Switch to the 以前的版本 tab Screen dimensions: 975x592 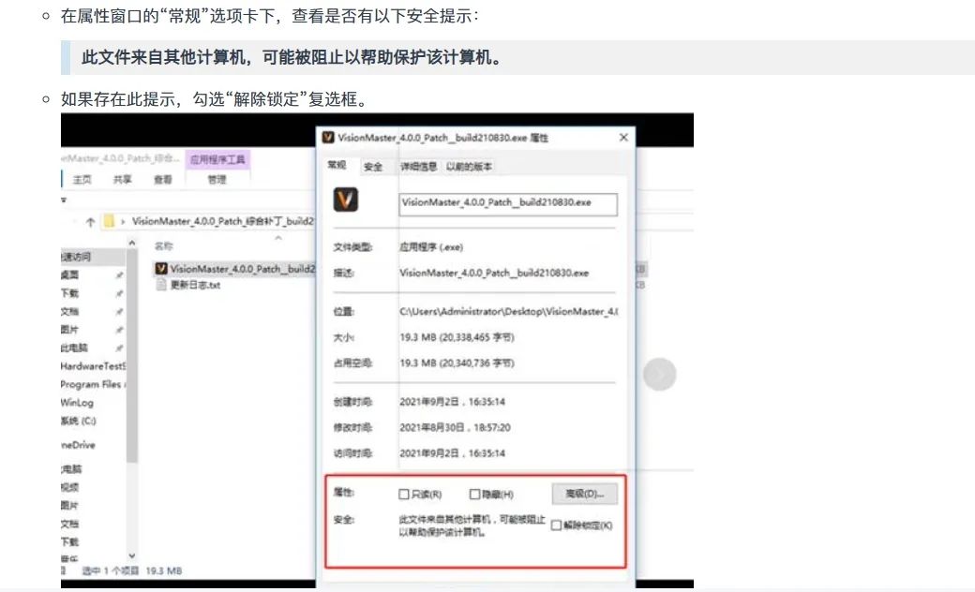click(x=469, y=167)
